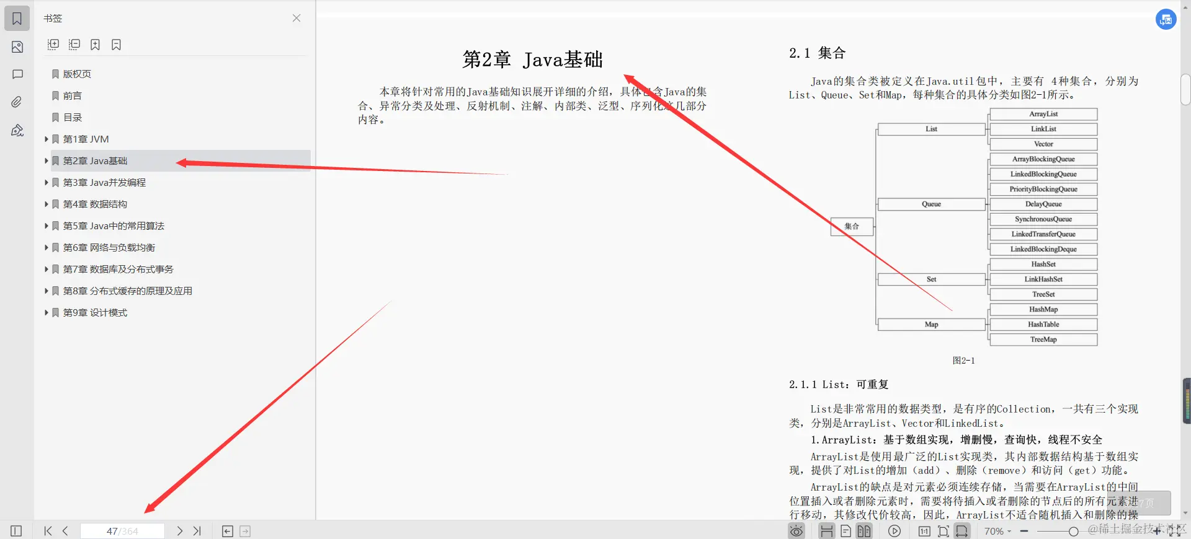Select the 第7章 数据库及分布式事务 bookmark text
The image size is (1191, 539).
(x=118, y=269)
